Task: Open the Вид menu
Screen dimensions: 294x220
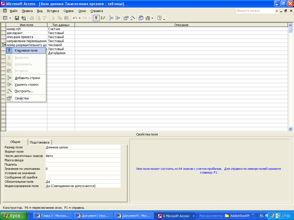Action: point(40,11)
